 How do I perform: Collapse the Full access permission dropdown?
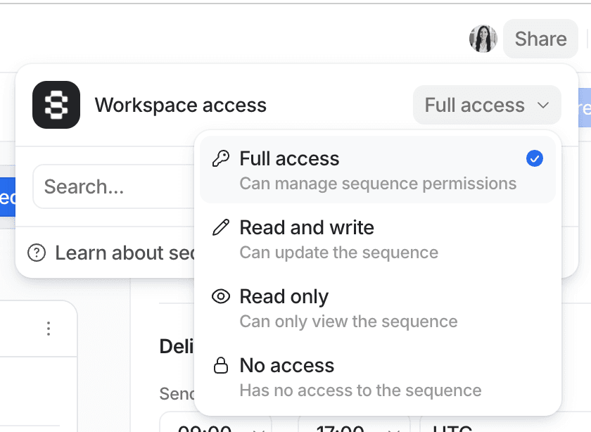[x=486, y=105]
